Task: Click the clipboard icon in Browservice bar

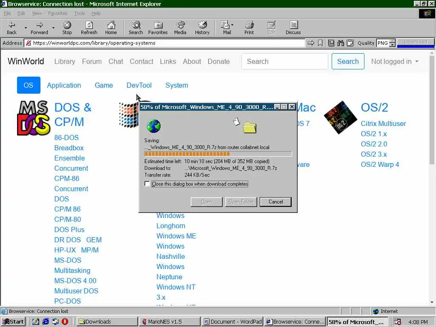Action: (x=350, y=43)
